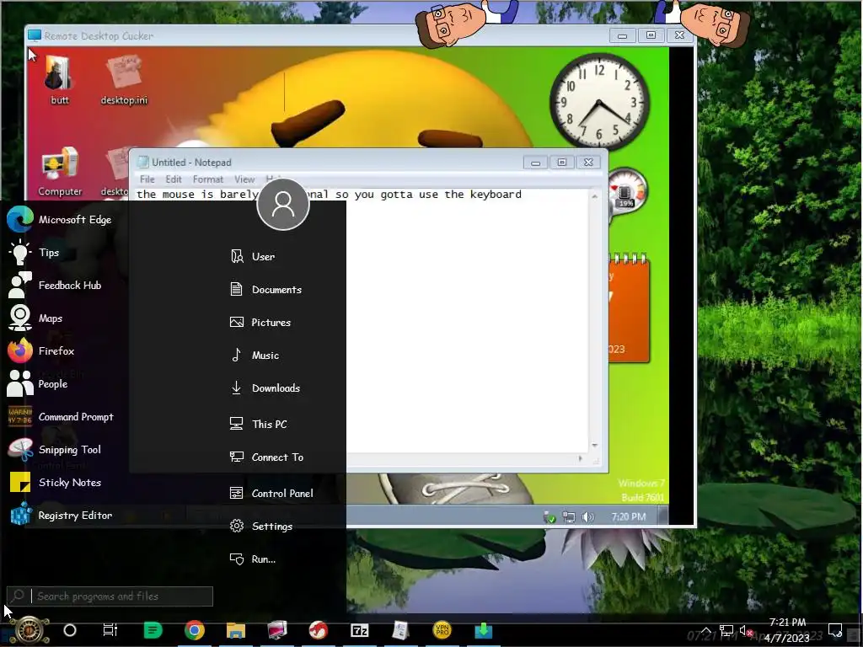
Task: Launch Firefox from the start menu
Action: (41, 351)
